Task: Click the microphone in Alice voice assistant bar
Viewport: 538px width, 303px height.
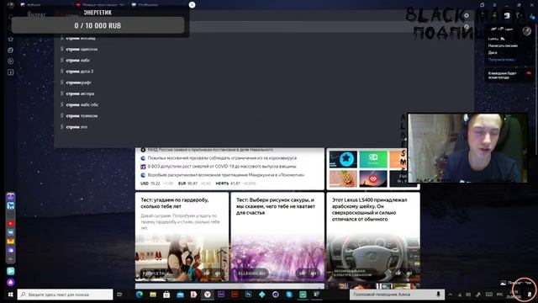Action: pyautogui.click(x=438, y=295)
